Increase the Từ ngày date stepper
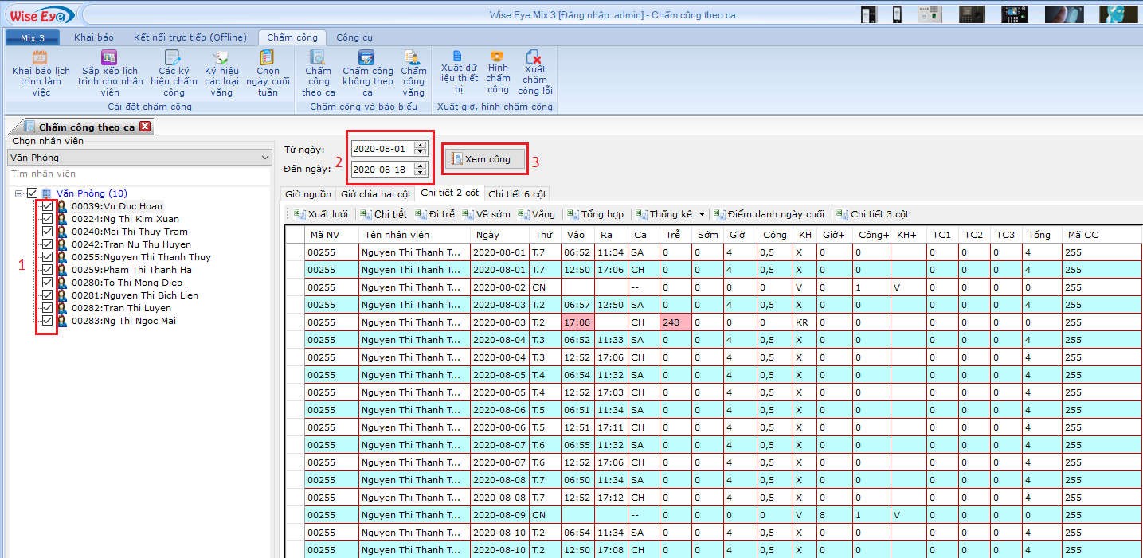Image resolution: width=1143 pixels, height=558 pixels. coord(421,146)
